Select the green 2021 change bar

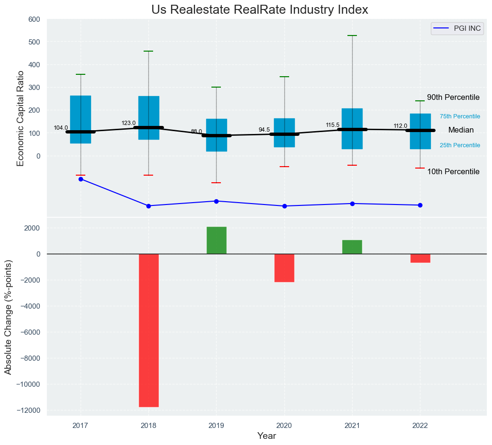pos(352,247)
